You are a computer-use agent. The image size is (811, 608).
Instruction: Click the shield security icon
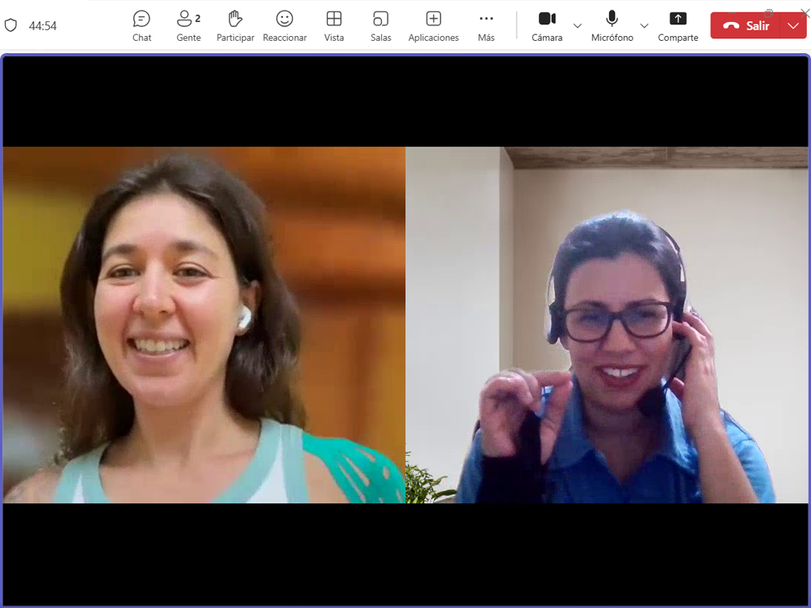coord(11,25)
